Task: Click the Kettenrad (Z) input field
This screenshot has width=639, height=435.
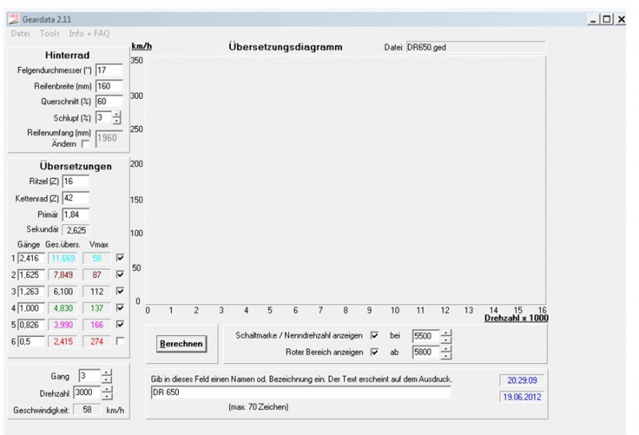Action: [74, 197]
